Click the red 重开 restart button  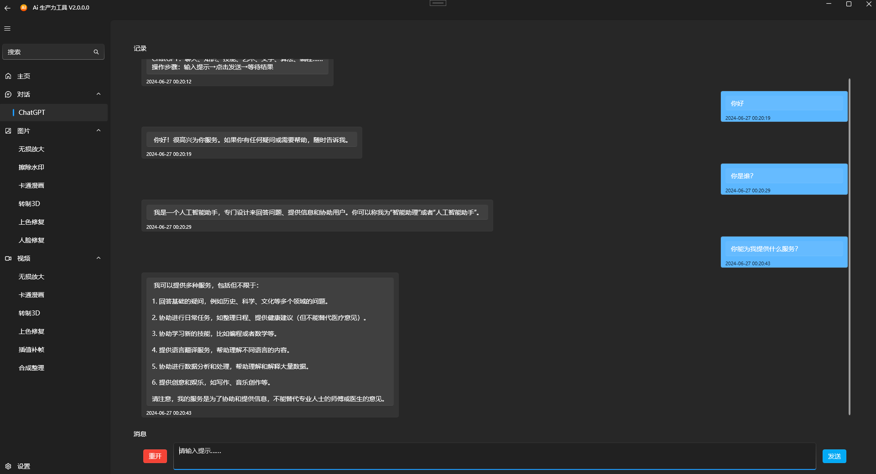155,456
